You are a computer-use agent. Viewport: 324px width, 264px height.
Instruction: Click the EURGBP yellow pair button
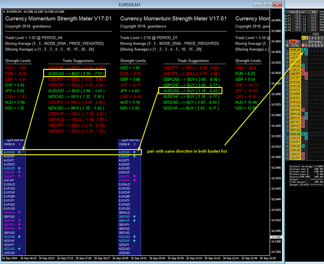[x=295, y=94]
